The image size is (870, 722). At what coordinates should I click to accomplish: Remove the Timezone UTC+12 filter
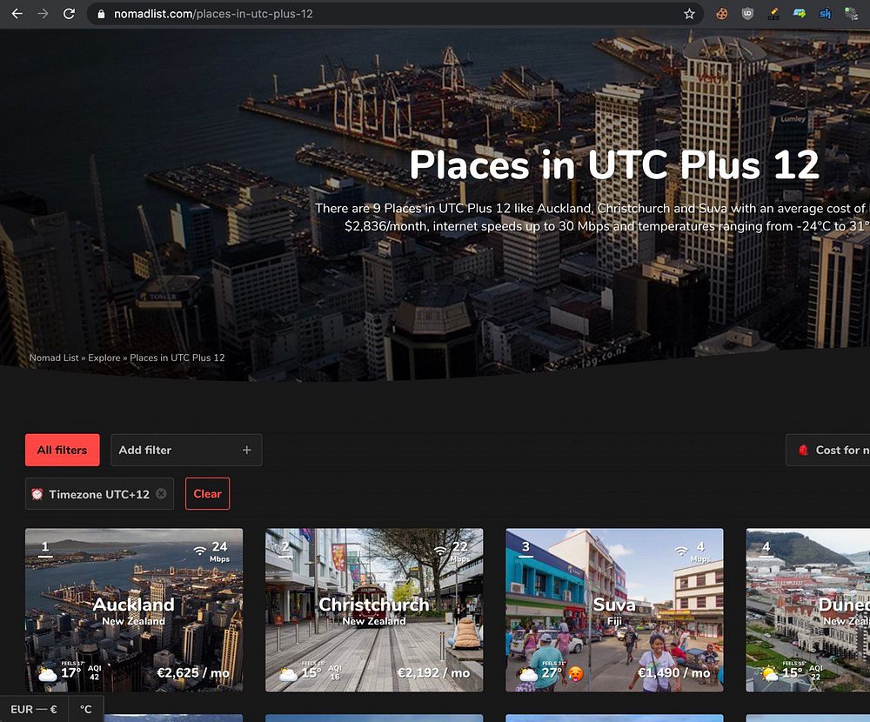point(161,493)
